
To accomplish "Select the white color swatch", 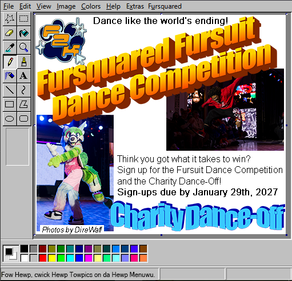I will pos(25,258).
